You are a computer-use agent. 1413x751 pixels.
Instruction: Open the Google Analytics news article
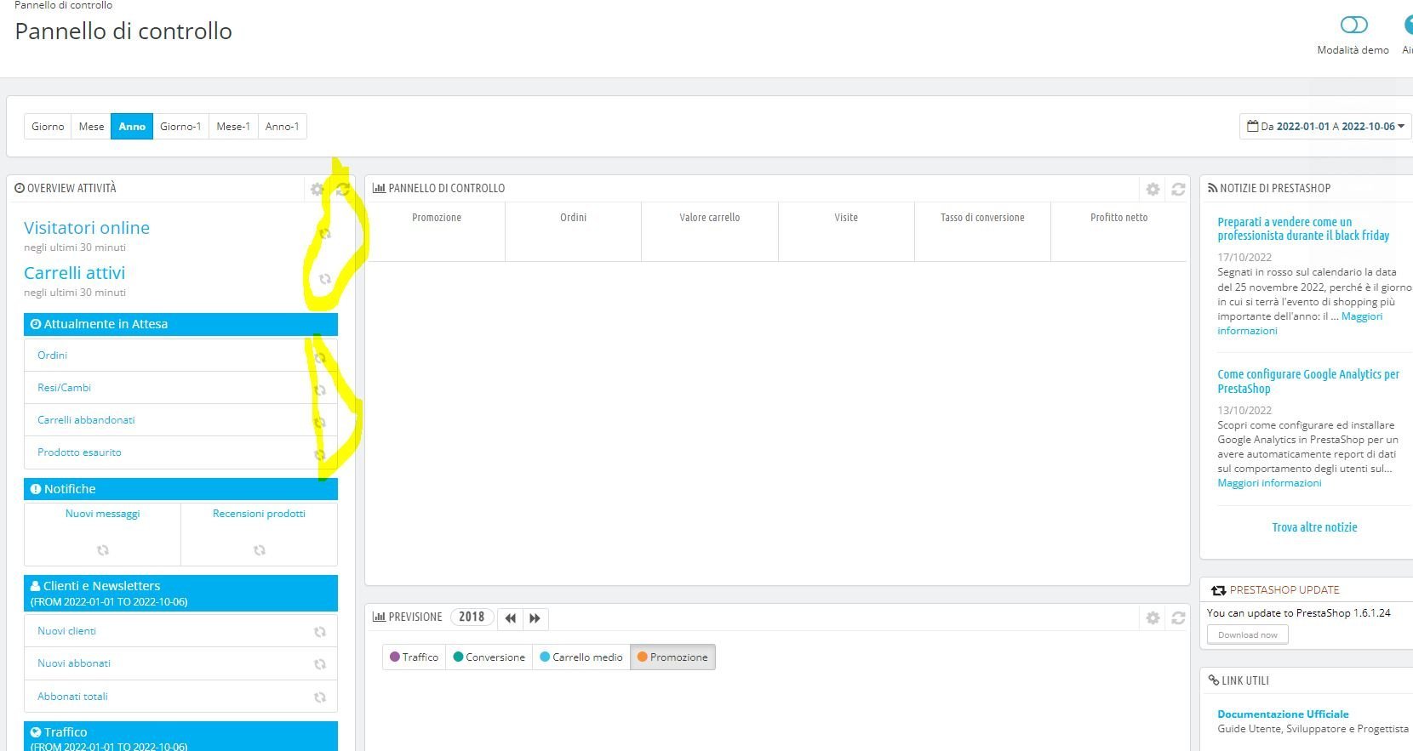(1308, 381)
